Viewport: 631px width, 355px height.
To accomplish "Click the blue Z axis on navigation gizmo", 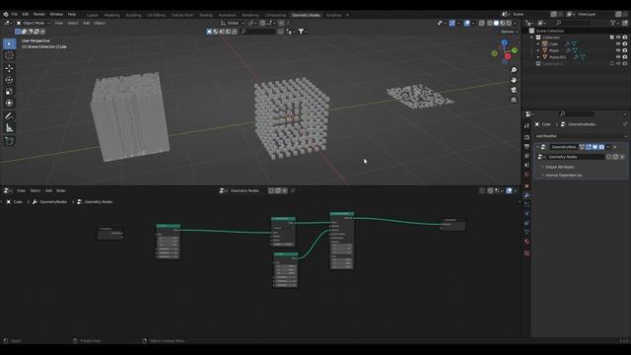I will 504,42.
